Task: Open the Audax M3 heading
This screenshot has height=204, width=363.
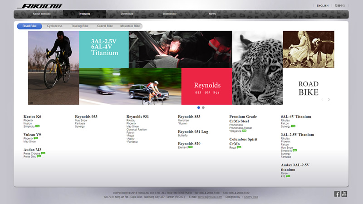Action: tap(32, 150)
